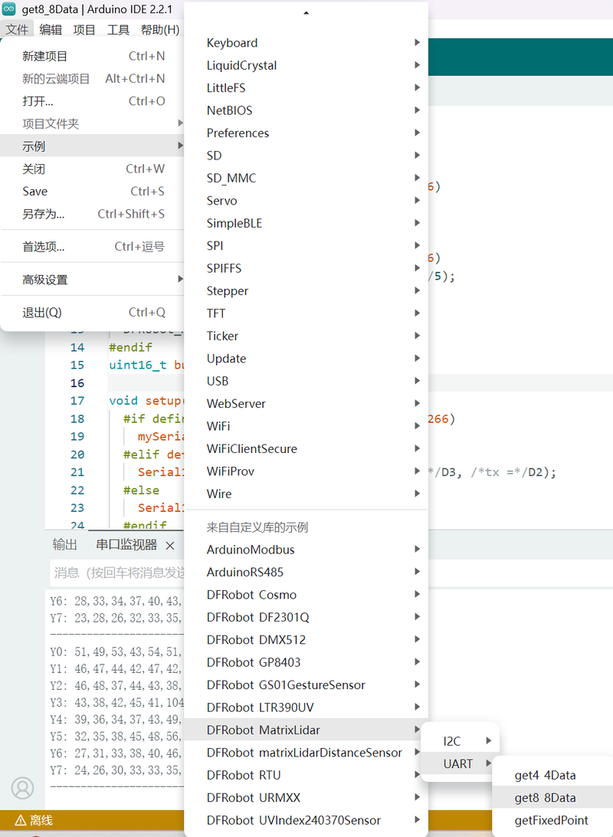Select the get8_8Data example
Viewport: 613px width, 837px height.
(x=545, y=798)
